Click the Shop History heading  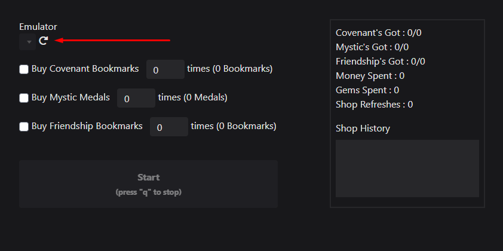(363, 128)
